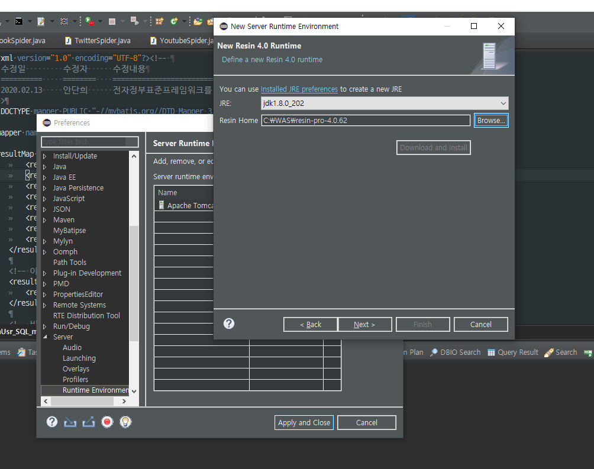Switch to the TwitterSpider.java editor tab
This screenshot has width=594, height=469.
coord(102,41)
